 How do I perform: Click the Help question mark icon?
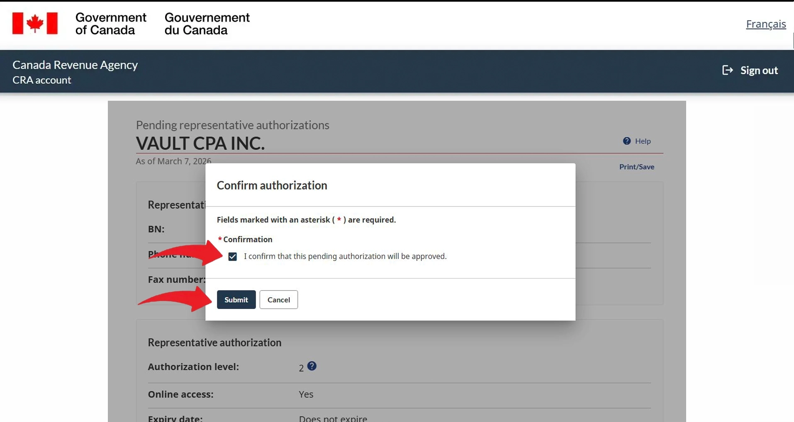(x=626, y=141)
